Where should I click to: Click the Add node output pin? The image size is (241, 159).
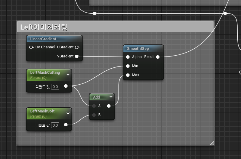coord(109,106)
